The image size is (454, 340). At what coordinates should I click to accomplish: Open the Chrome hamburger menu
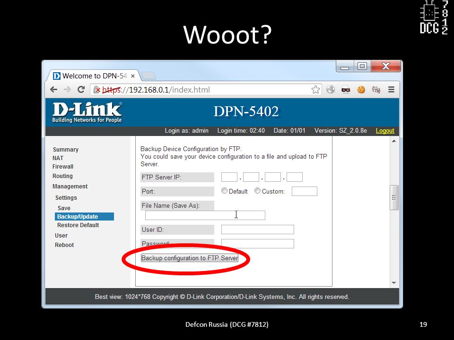click(x=391, y=90)
